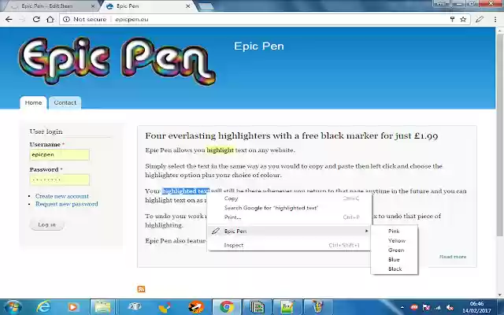The image size is (504, 315).
Task: Expand the Epic Pen submenu arrow
Action: point(366,231)
